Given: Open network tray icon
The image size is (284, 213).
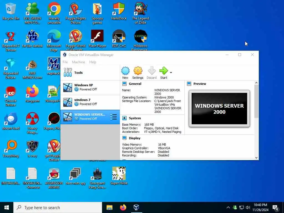Looking at the screenshot, I should point(242,207).
